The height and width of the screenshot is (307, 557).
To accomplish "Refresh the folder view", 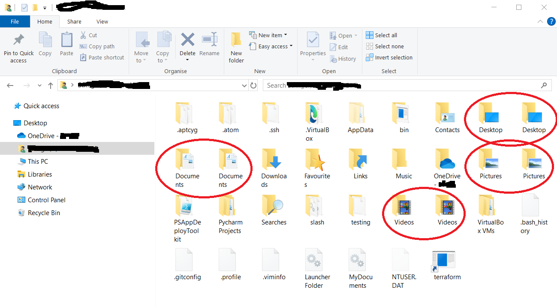I will point(254,85).
